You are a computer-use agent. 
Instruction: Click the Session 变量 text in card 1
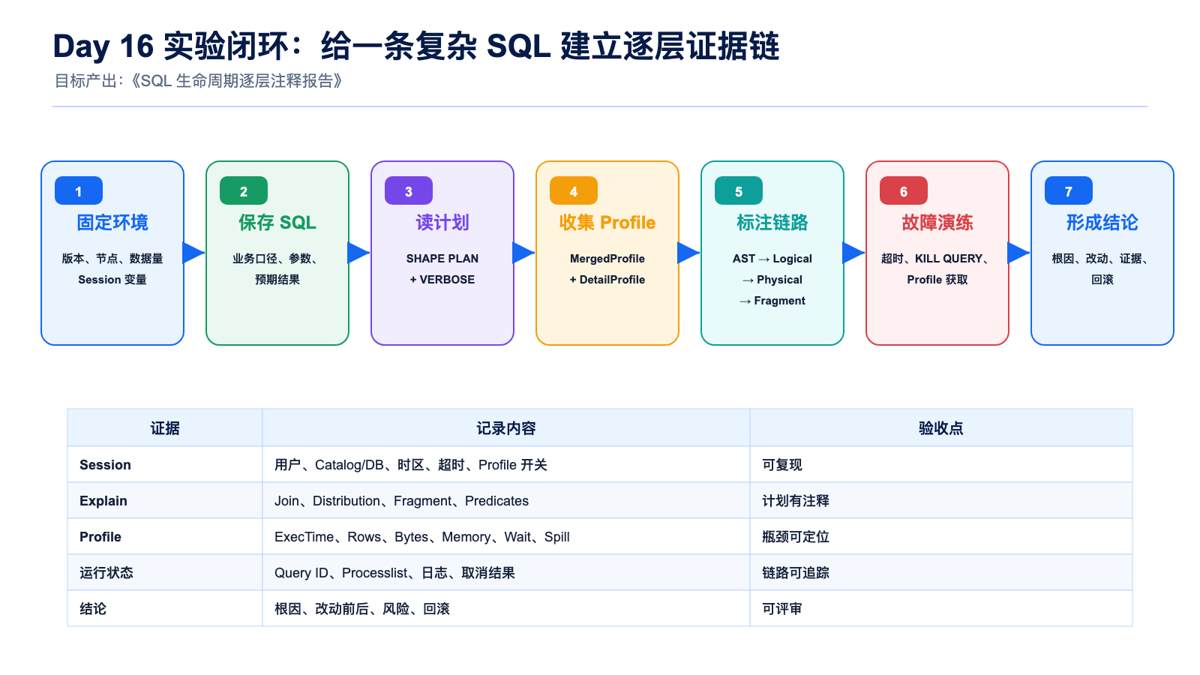click(x=112, y=280)
